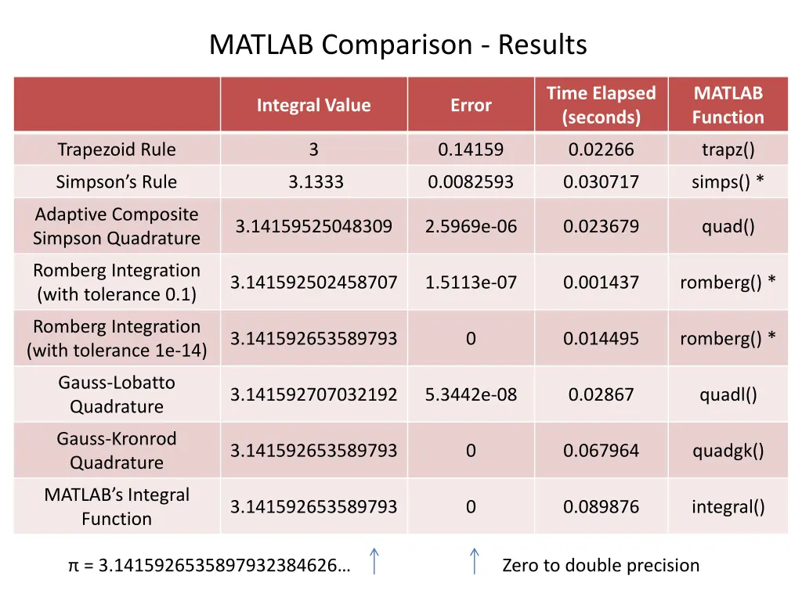Click the 0.089876 time elapsed value
The image size is (802, 601).
(601, 506)
